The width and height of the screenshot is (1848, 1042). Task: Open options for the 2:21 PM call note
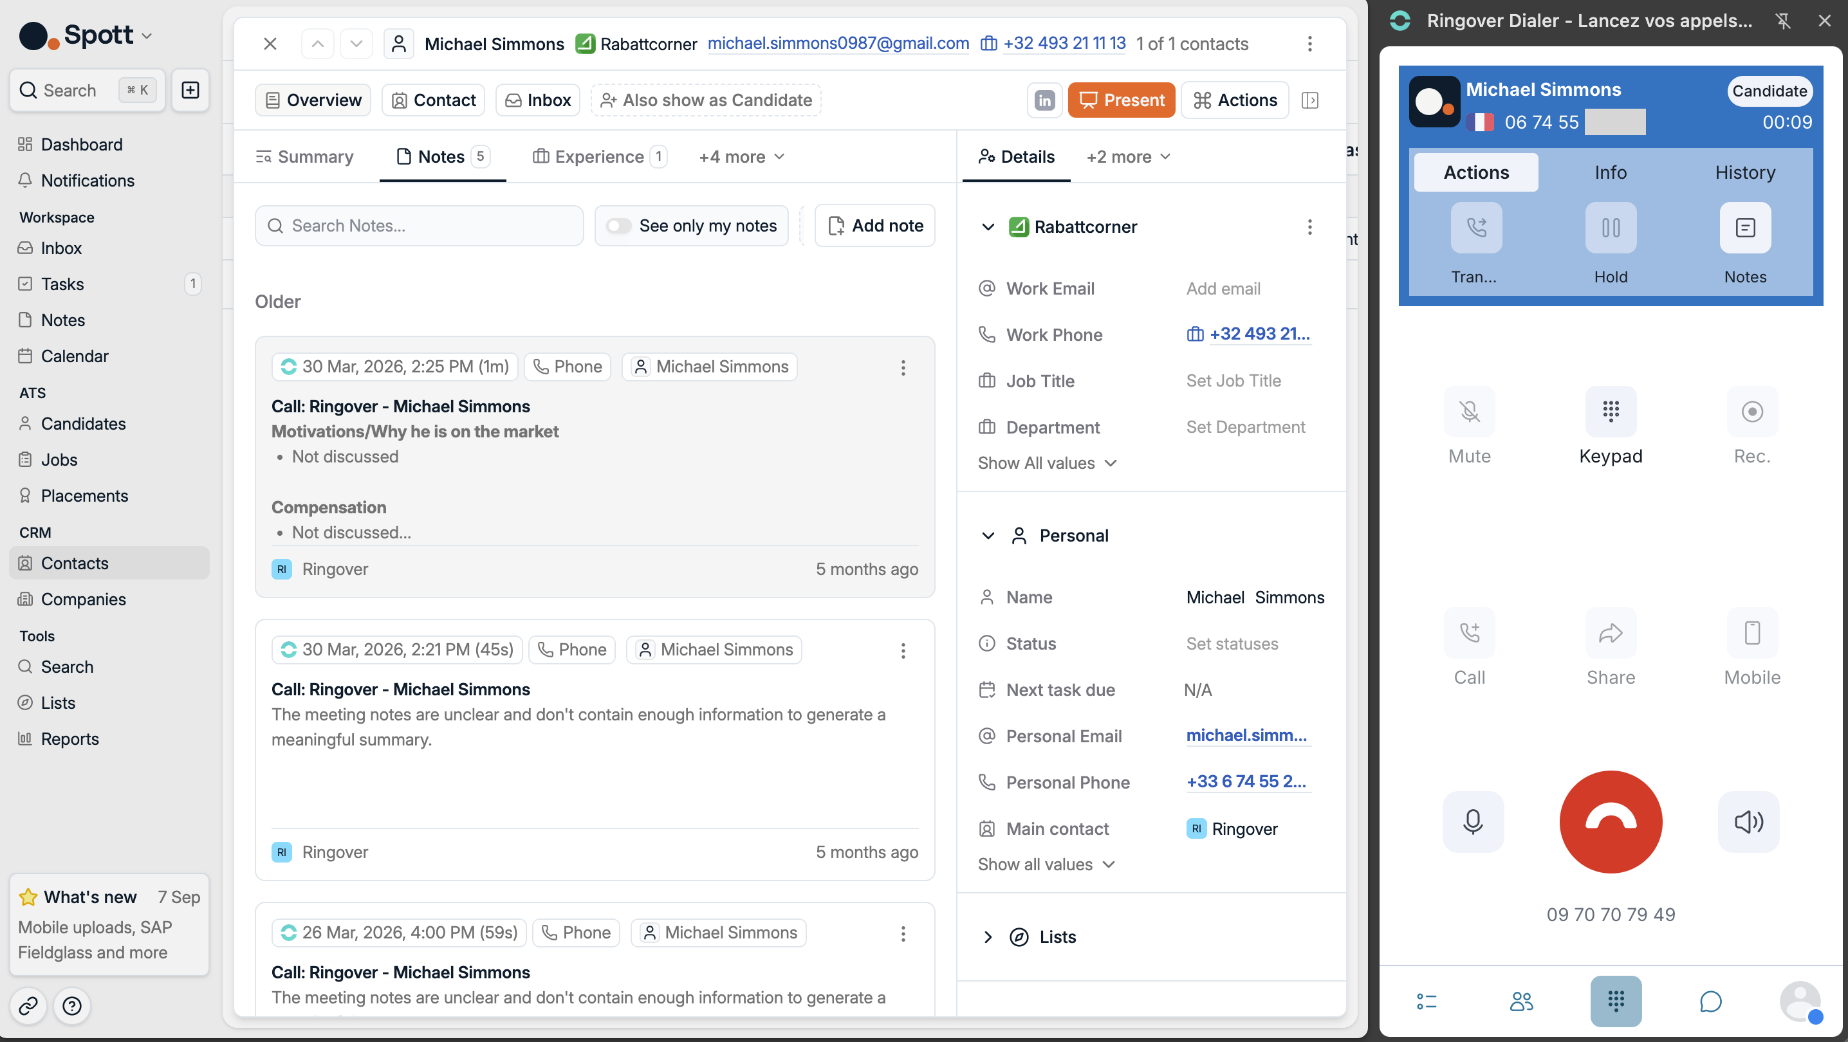(x=903, y=650)
